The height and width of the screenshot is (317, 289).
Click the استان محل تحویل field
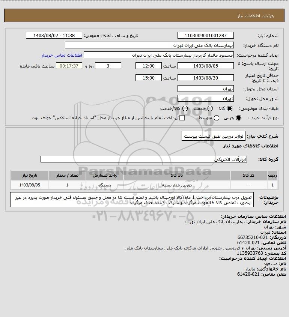(205, 89)
